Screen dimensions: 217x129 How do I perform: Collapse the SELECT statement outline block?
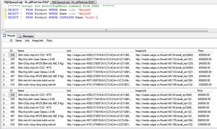point(6,10)
